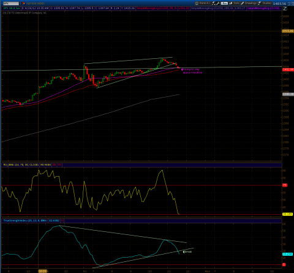The width and height of the screenshot is (294, 273).
Task: Select the red SimpleMovingAvg 50 study label
Action: tap(157, 9)
